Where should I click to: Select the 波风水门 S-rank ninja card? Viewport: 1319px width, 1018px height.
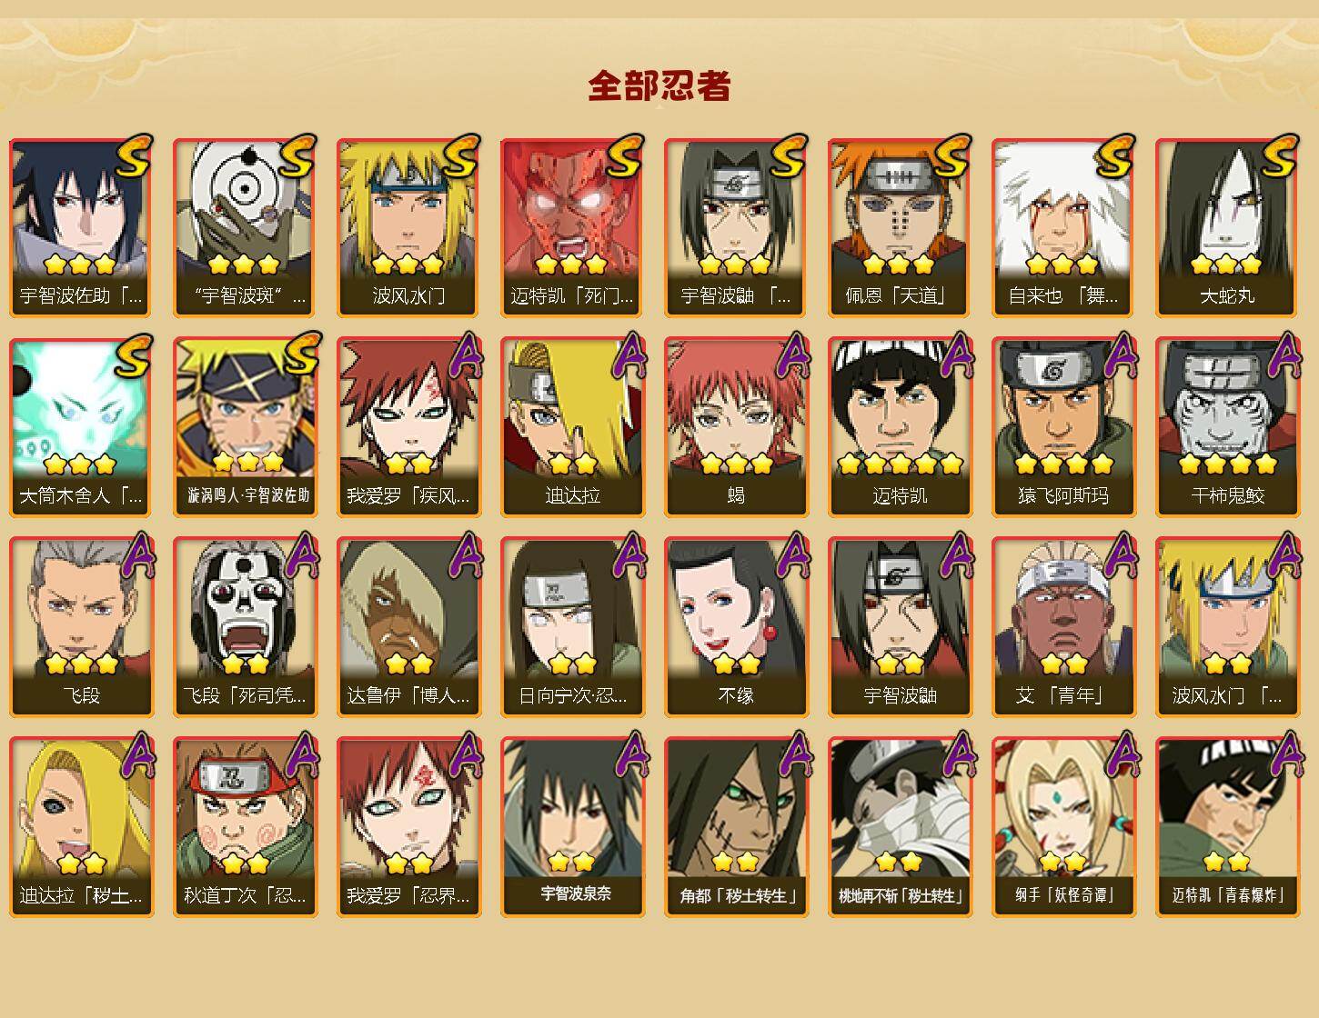(408, 227)
